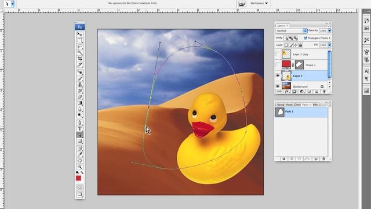The width and height of the screenshot is (371, 209).
Task: Select the Gradient tool
Action: (80, 103)
